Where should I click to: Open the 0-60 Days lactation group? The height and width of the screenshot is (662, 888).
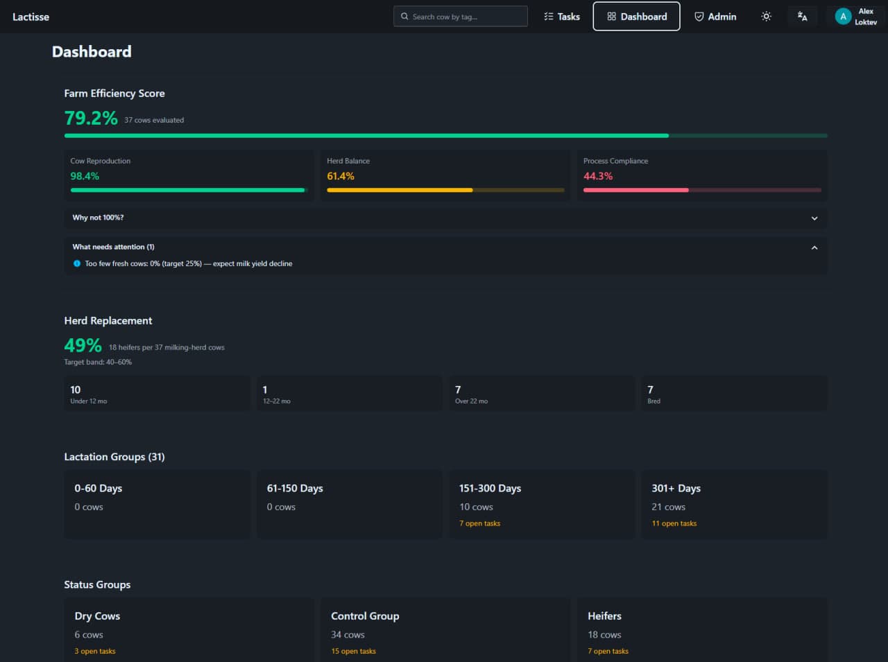(x=157, y=505)
